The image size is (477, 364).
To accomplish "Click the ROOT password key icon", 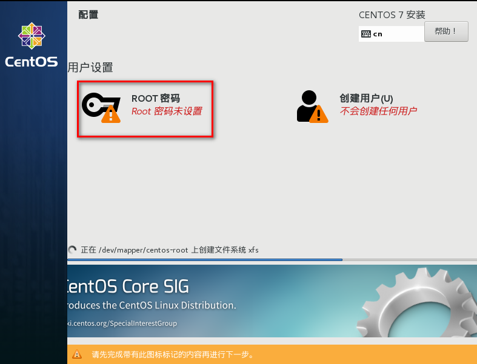I will [x=97, y=105].
